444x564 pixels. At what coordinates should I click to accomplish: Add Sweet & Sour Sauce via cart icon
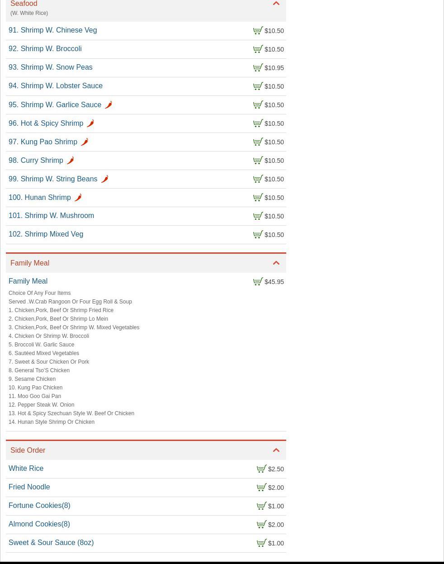pyautogui.click(x=261, y=543)
